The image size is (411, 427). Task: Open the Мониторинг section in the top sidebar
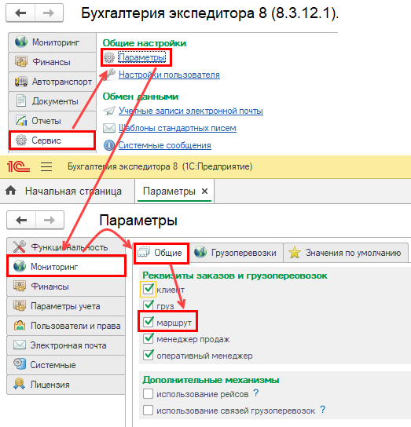click(52, 42)
